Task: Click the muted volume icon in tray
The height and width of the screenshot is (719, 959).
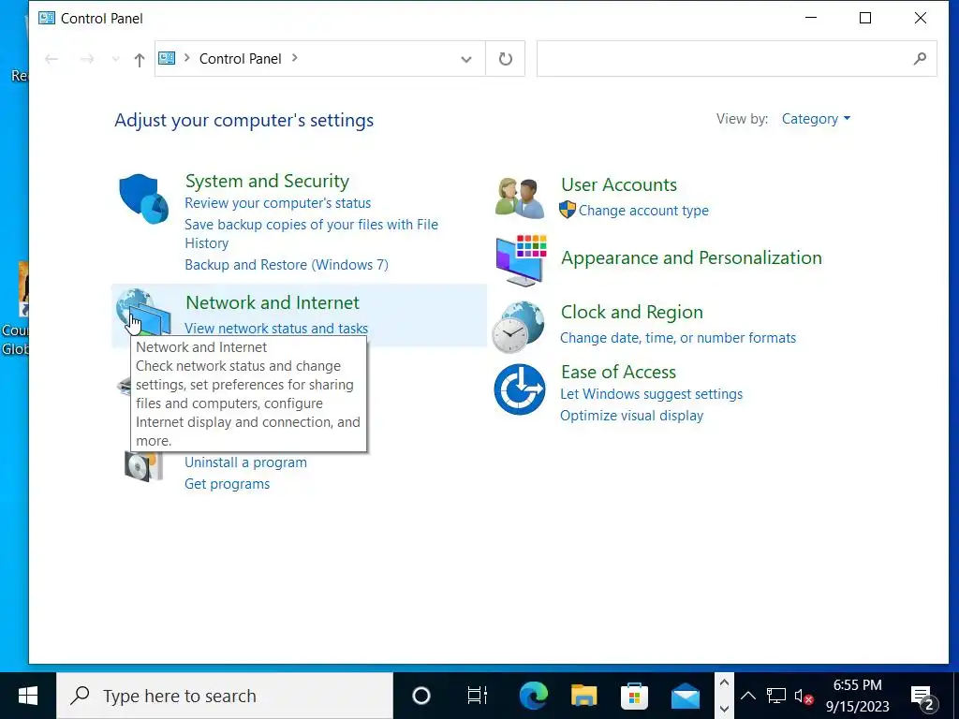Action: [x=804, y=696]
